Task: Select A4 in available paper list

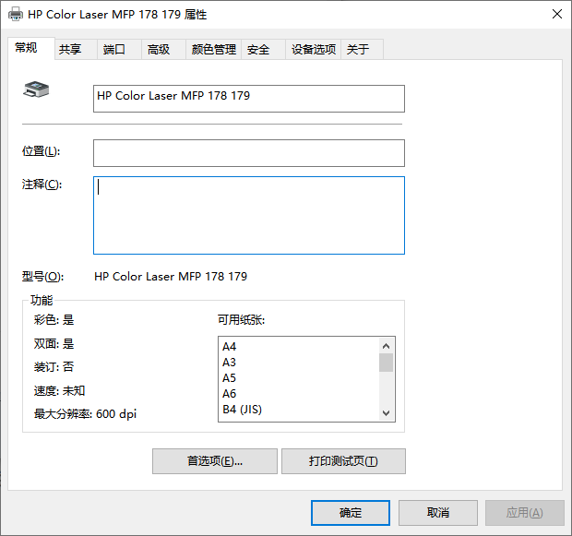Action: coord(299,346)
